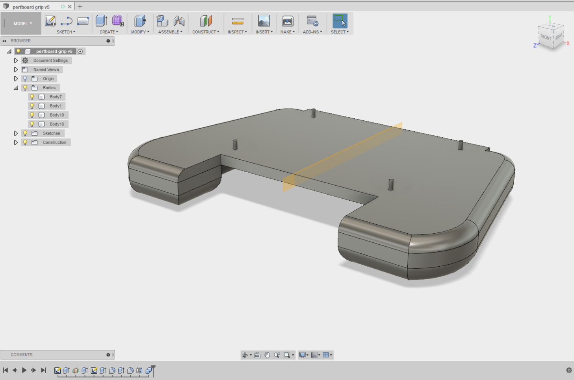
Task: Open a new design tab
Action: tap(80, 7)
